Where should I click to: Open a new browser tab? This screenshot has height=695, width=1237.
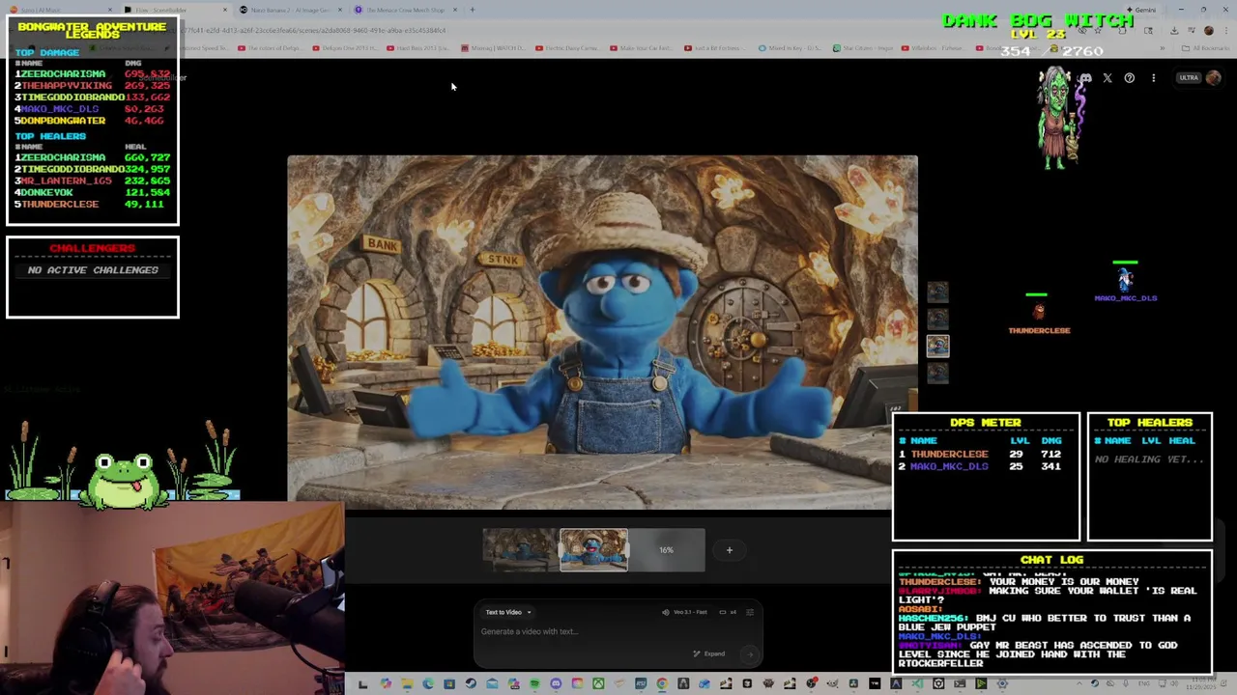click(473, 10)
